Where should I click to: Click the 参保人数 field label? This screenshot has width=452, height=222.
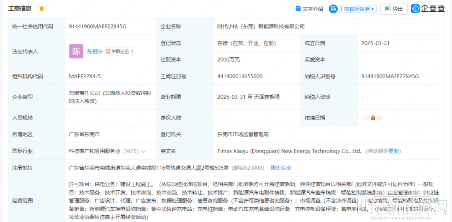tap(171, 118)
